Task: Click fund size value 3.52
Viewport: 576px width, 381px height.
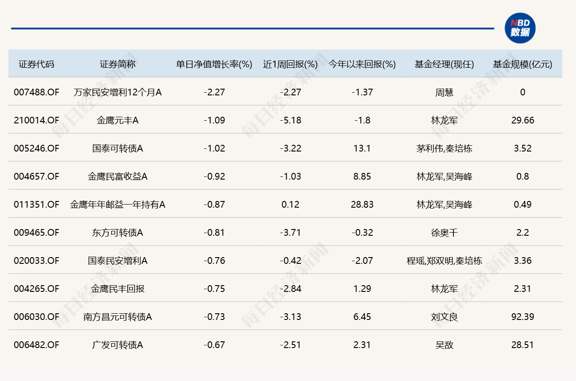Action: click(523, 148)
